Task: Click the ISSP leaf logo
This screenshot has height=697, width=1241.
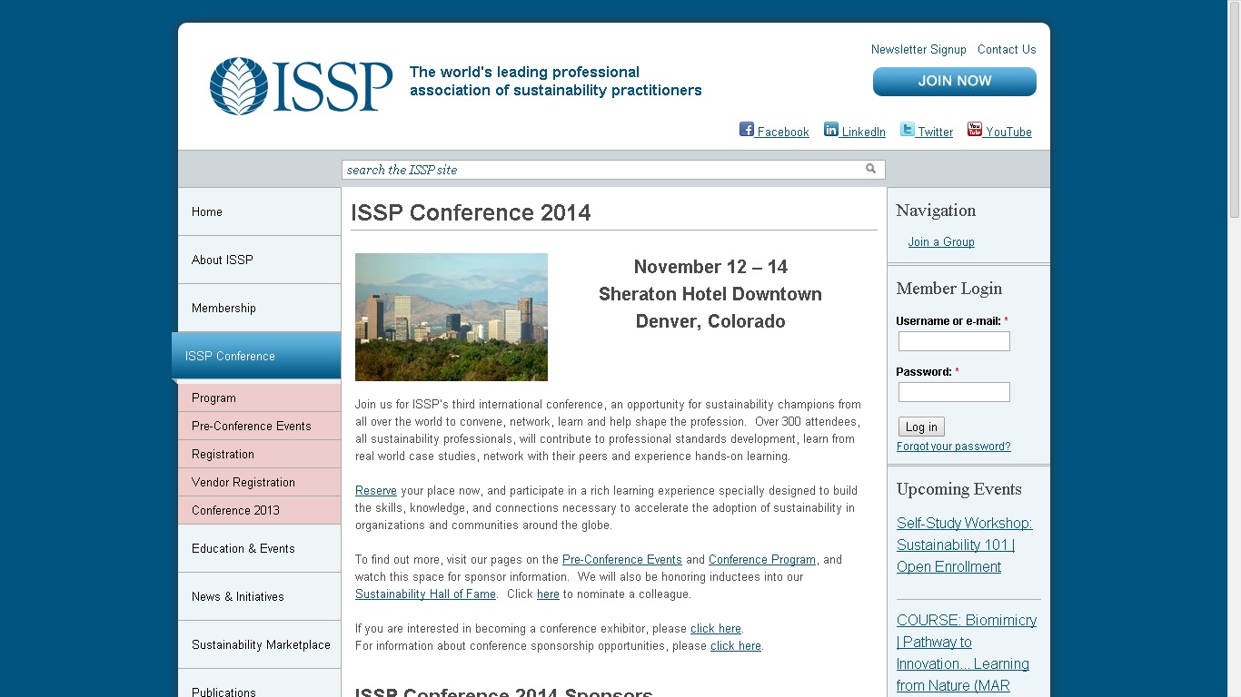Action: (x=239, y=86)
